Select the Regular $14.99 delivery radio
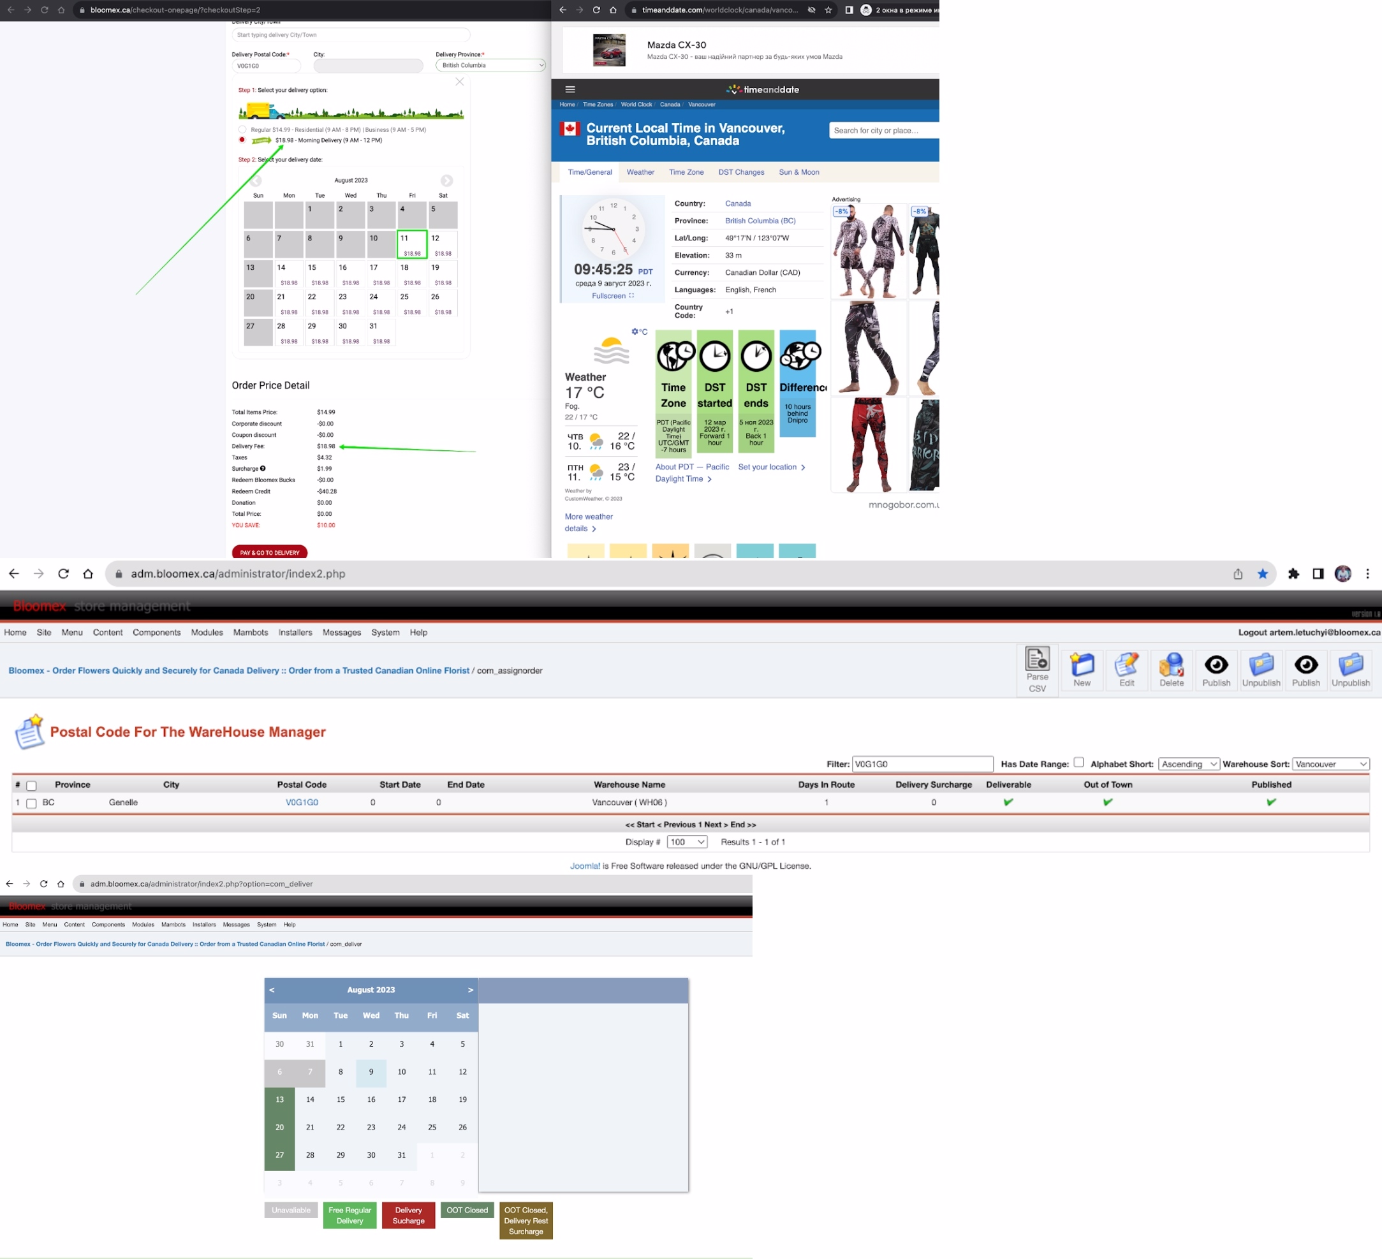This screenshot has height=1259, width=1382. click(x=242, y=129)
